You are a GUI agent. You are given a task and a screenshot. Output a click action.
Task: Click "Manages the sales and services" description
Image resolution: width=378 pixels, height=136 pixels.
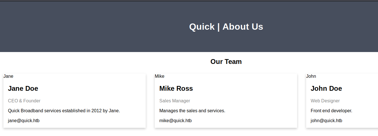coord(192,111)
